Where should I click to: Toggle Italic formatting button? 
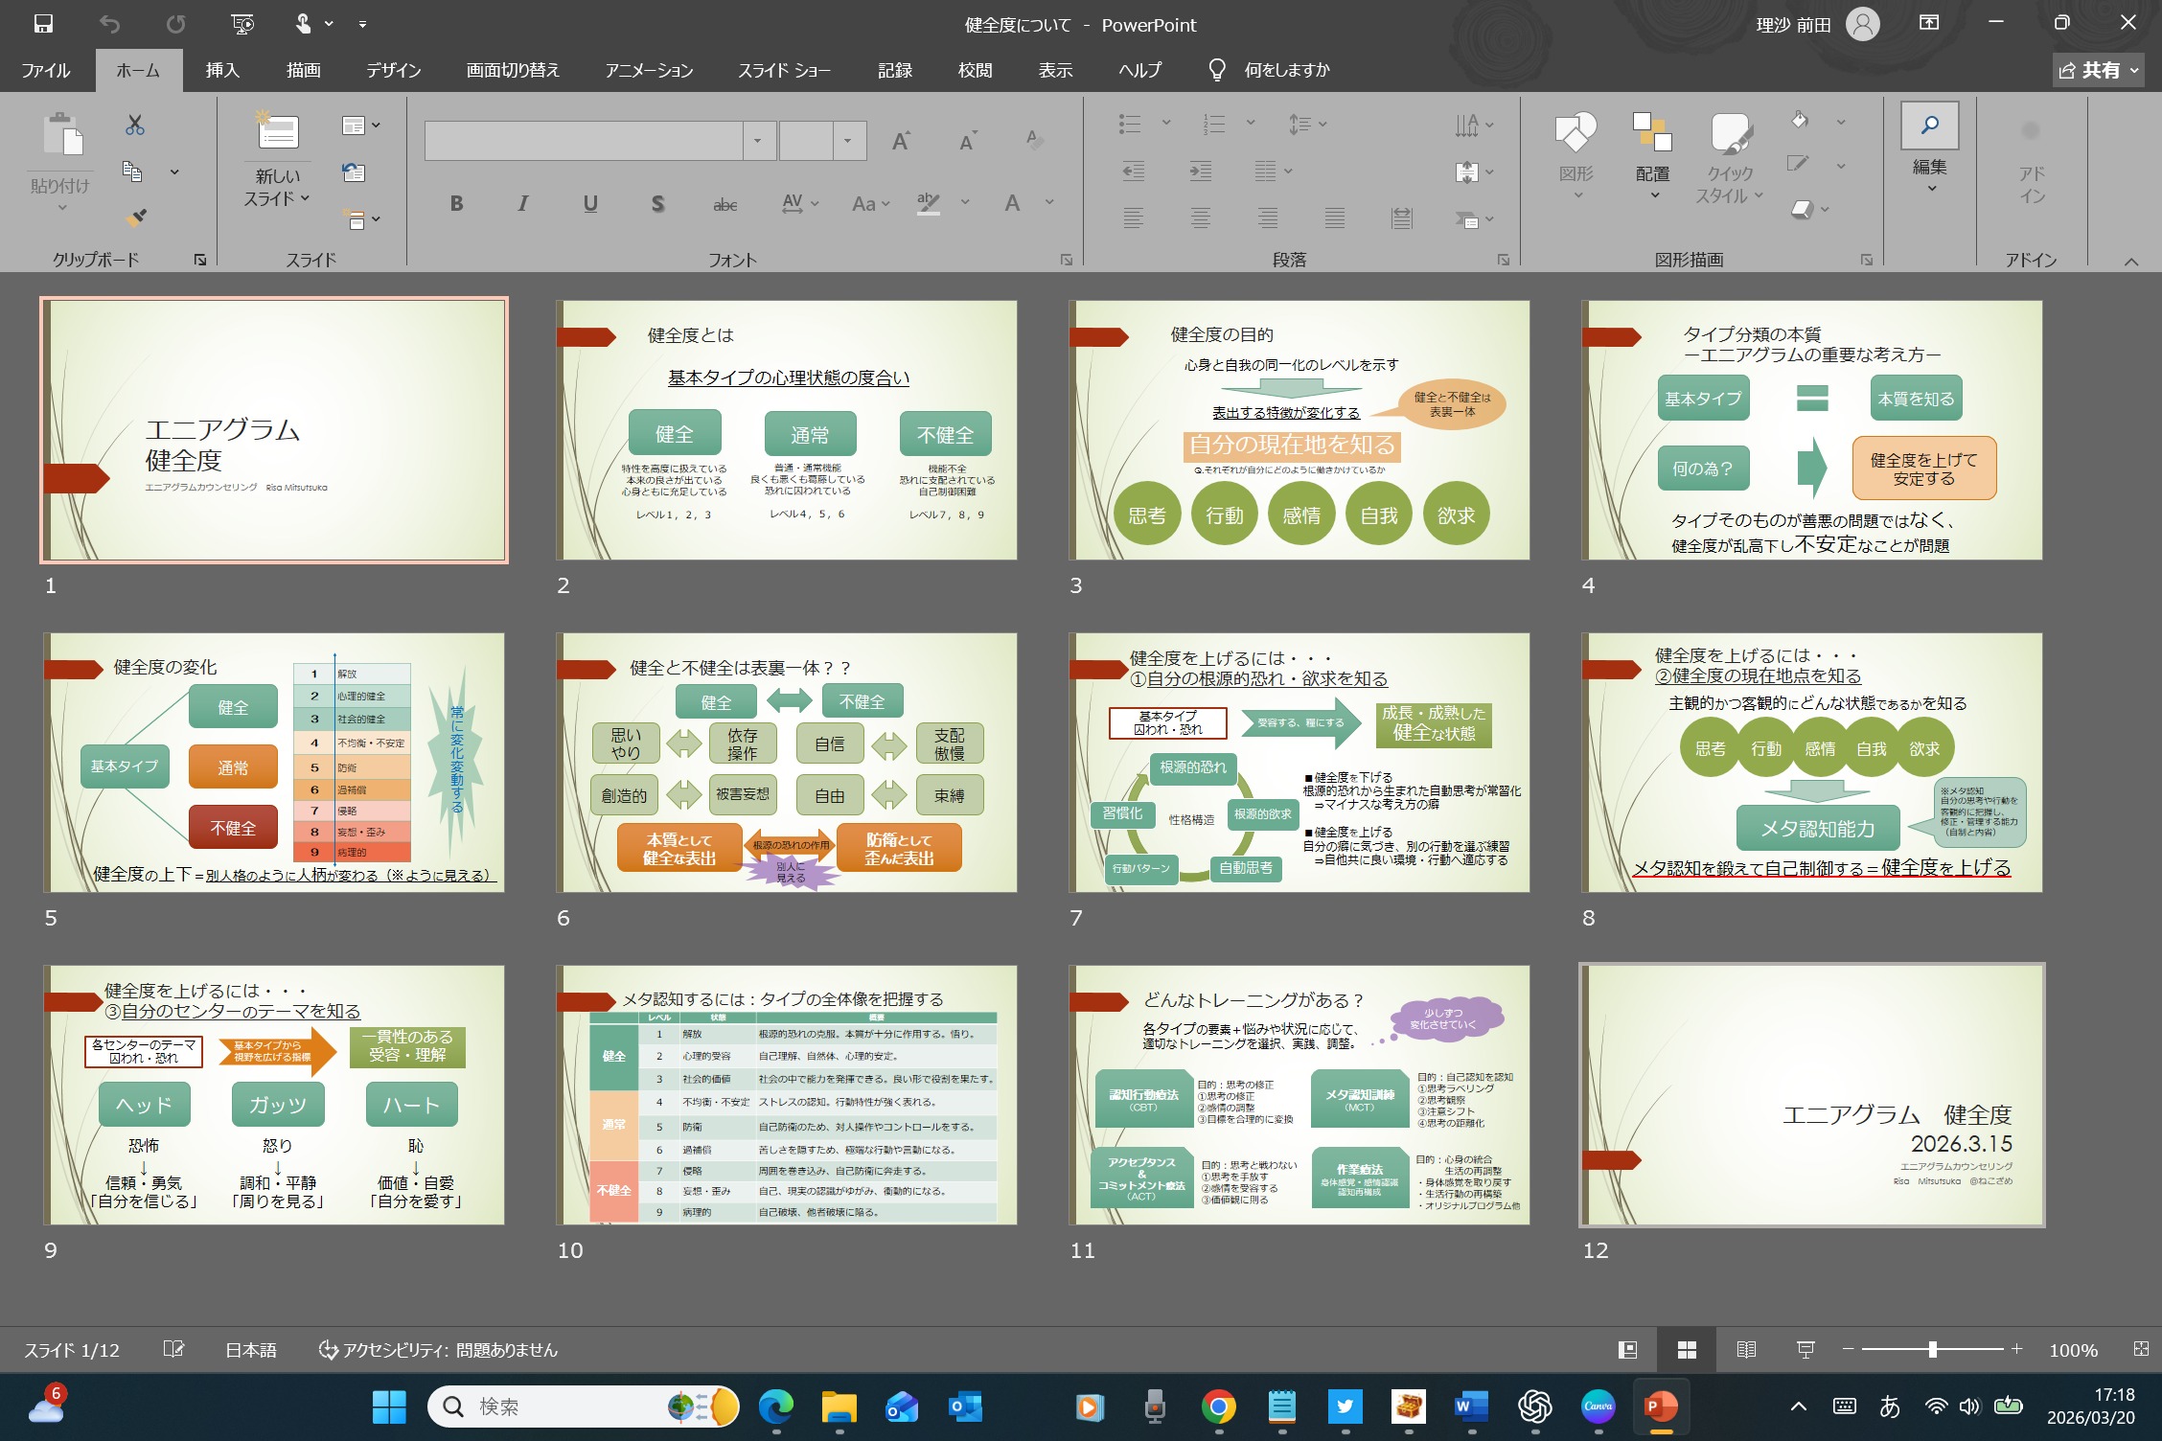pos(523,203)
